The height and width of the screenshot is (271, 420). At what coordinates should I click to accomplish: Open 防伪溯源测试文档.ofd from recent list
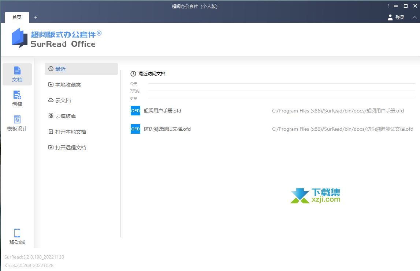coord(167,129)
